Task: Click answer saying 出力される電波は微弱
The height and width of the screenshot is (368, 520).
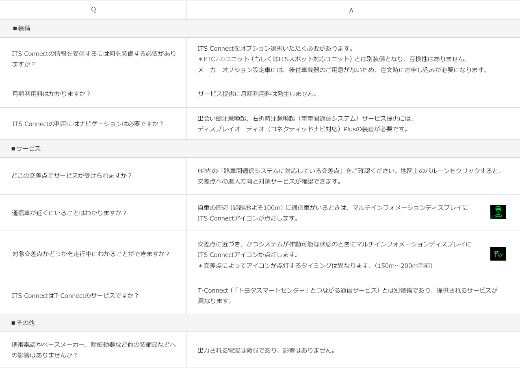Action: [267, 350]
